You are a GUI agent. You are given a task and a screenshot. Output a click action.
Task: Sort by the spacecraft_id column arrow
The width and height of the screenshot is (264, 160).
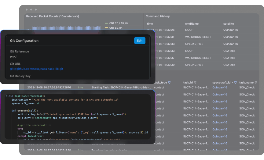233,82
